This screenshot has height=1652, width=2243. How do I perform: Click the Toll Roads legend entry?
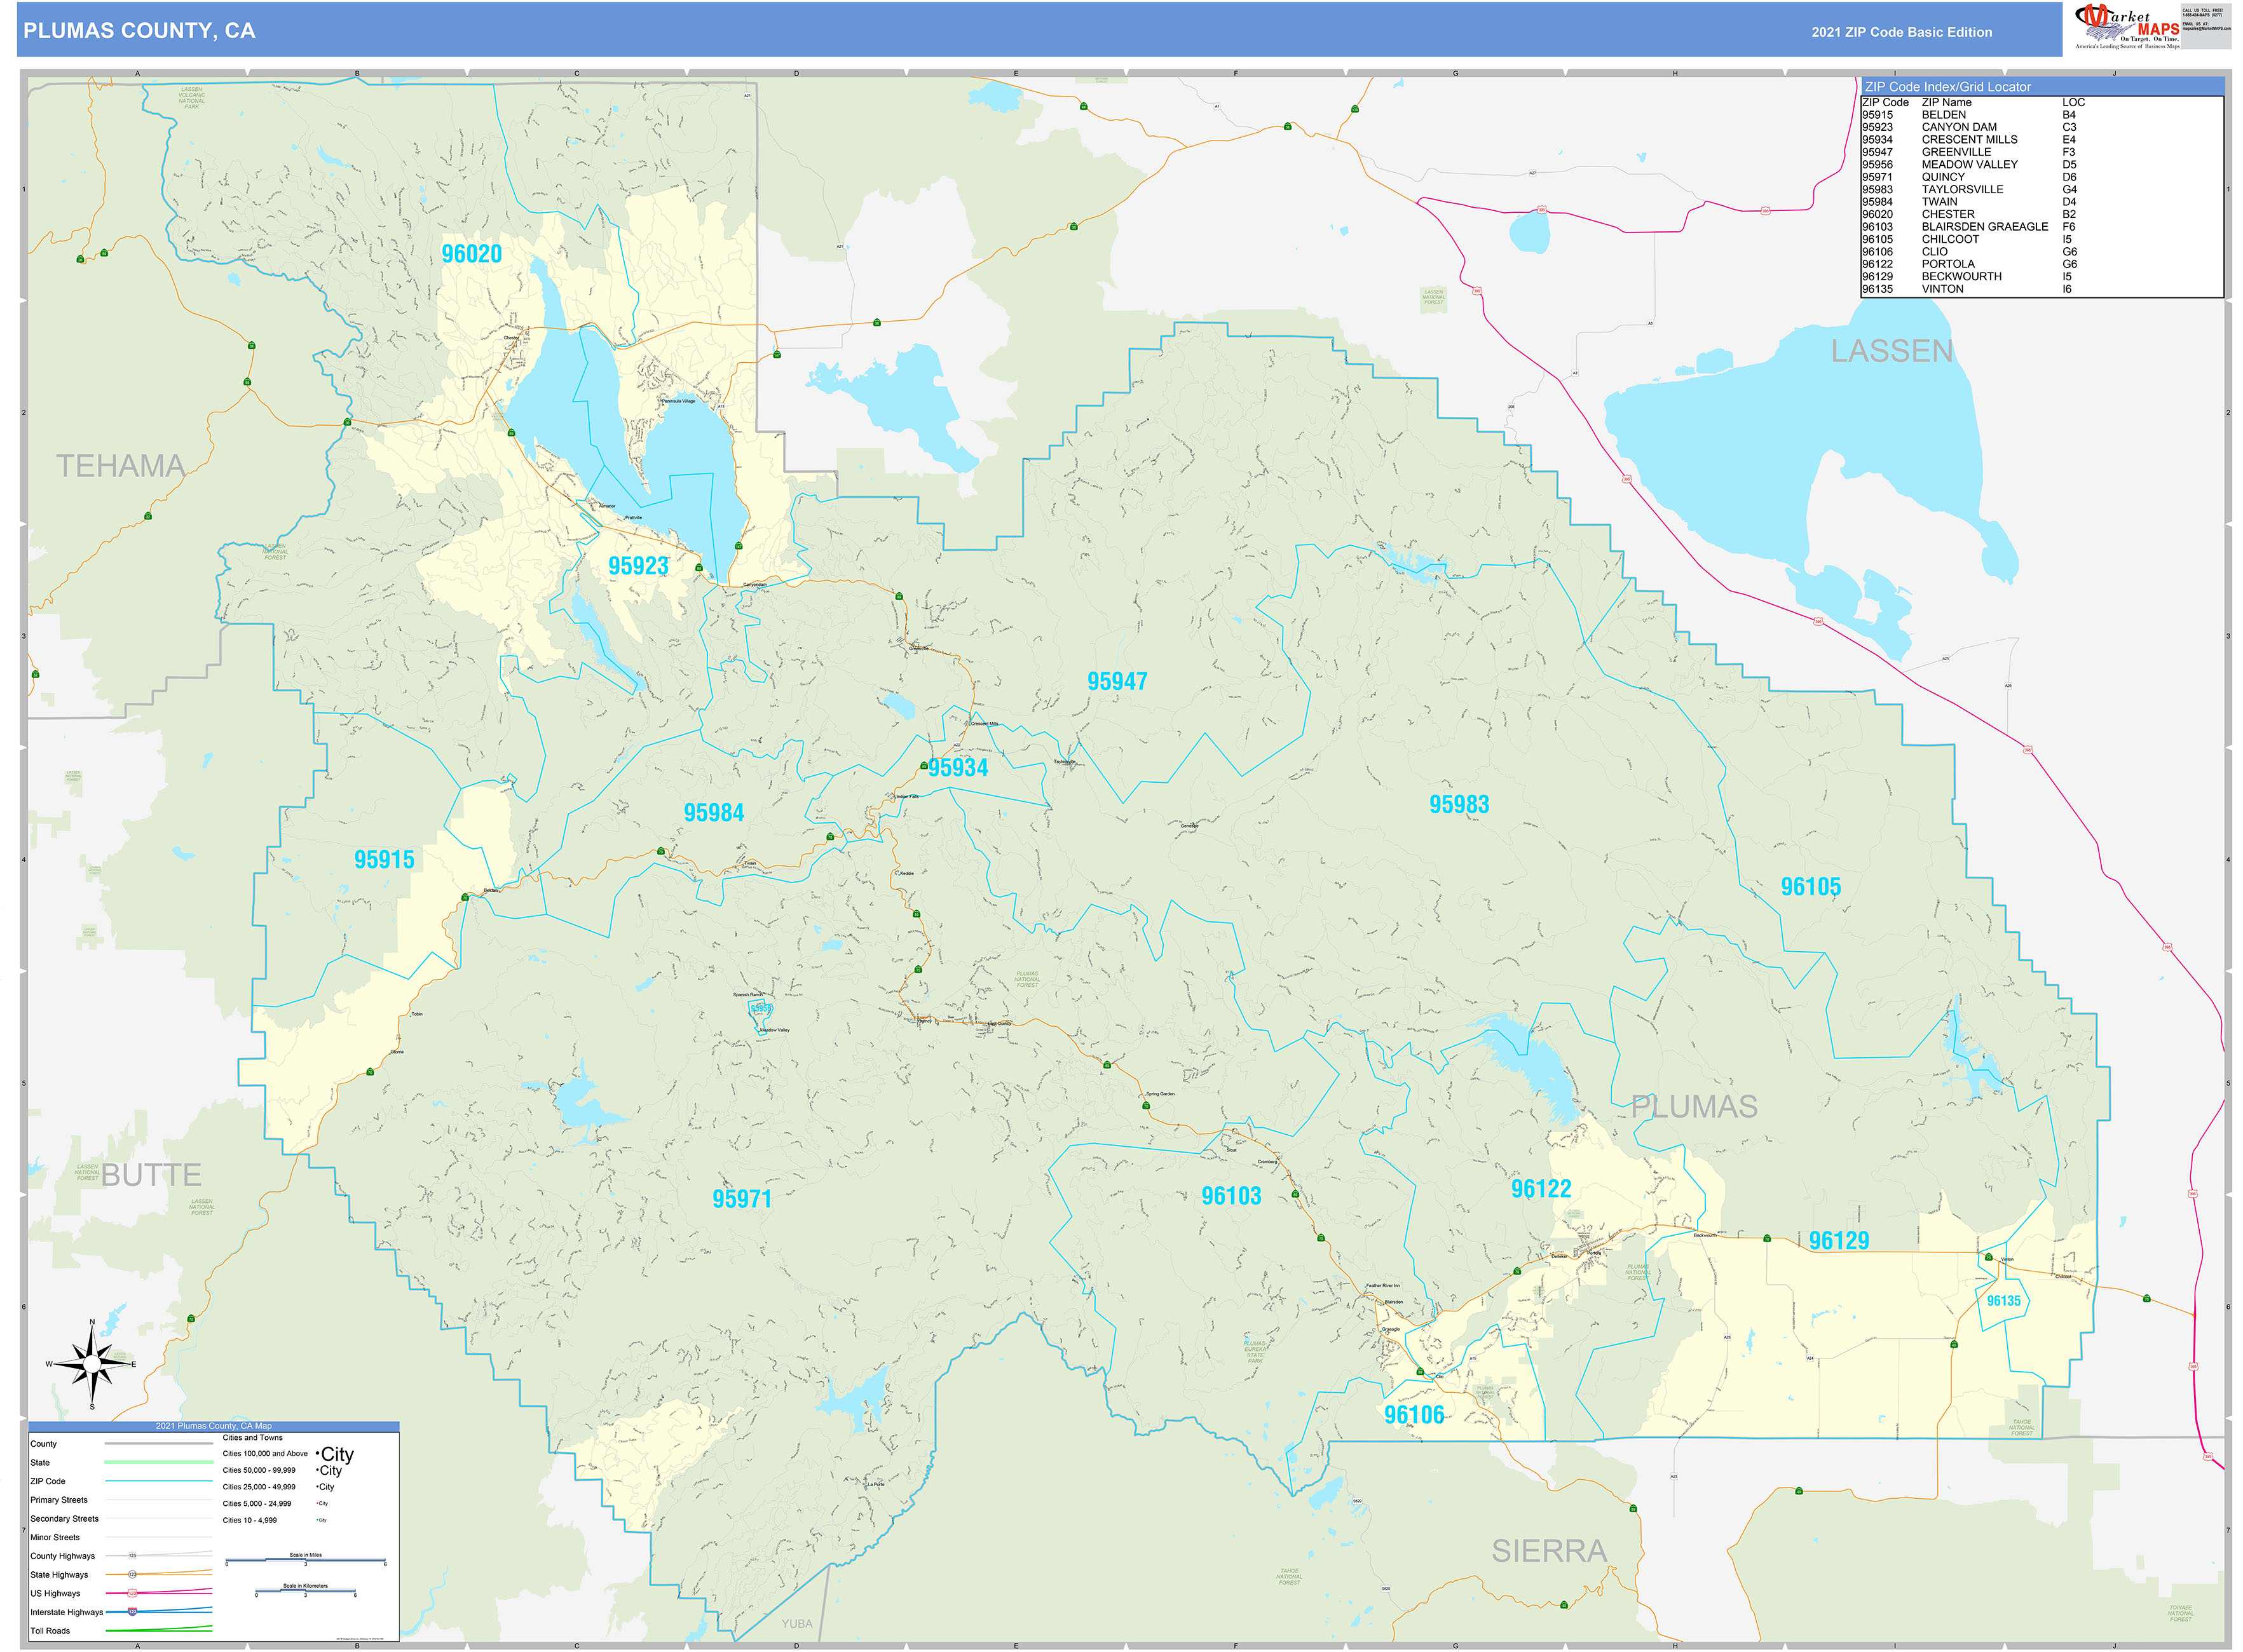pos(50,1631)
